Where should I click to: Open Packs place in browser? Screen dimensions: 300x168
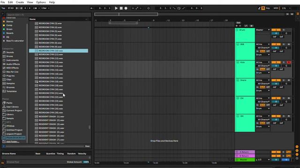[9, 103]
